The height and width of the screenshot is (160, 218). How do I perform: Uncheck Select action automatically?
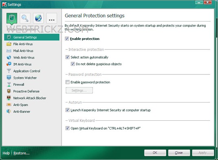(x=67, y=57)
